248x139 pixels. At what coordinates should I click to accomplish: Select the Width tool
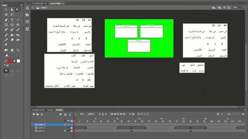18,40
